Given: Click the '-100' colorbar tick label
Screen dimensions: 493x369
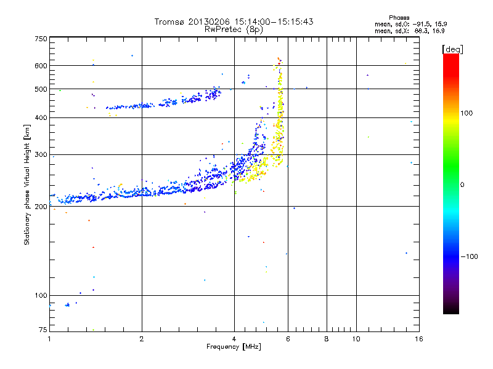Looking at the screenshot, I should click(470, 256).
